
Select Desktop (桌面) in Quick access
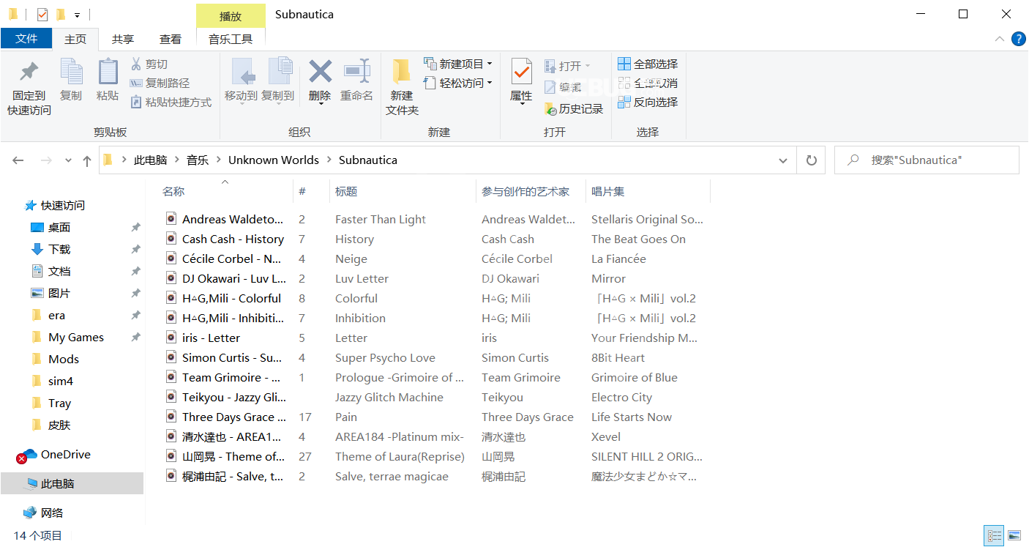click(59, 228)
